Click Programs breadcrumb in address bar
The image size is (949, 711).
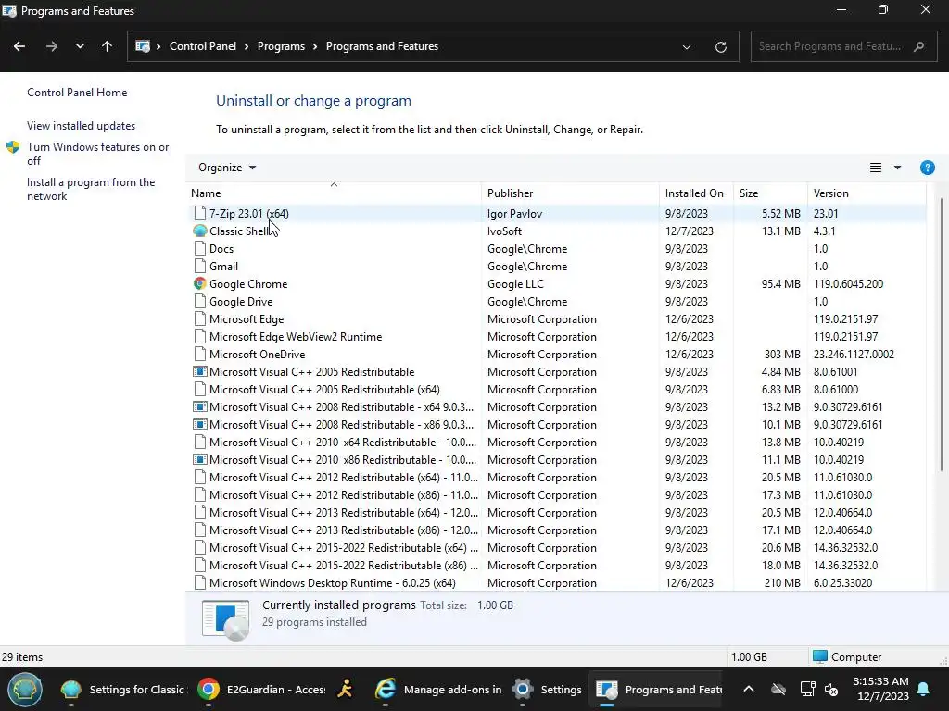(x=281, y=46)
